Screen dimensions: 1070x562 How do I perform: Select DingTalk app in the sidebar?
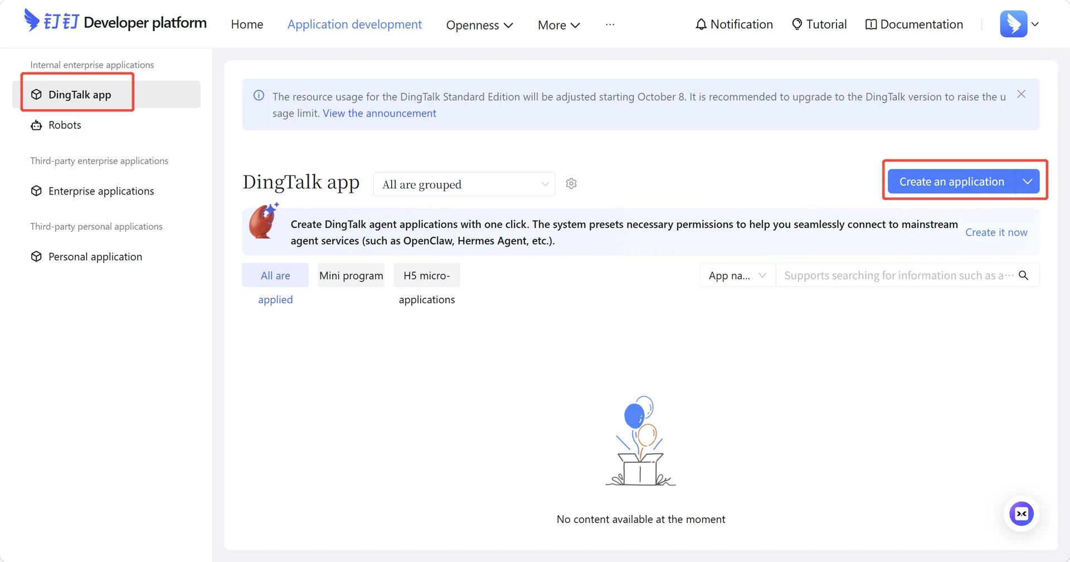[106, 95]
